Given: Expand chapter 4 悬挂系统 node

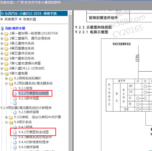Looking at the screenshot, I should [2, 48].
